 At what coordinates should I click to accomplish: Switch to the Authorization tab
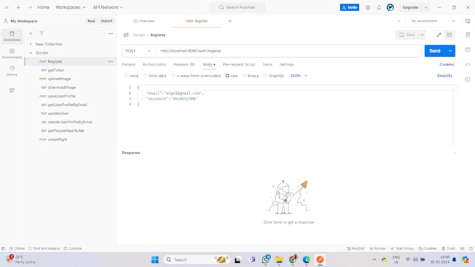click(154, 64)
